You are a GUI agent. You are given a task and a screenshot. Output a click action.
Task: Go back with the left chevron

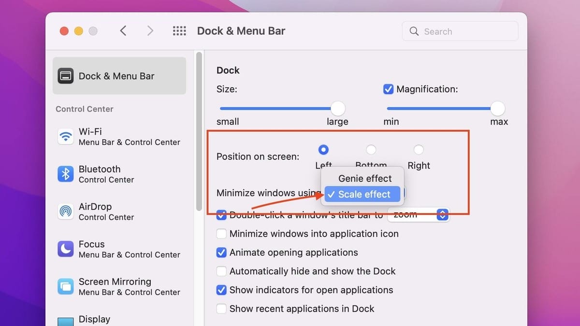pyautogui.click(x=123, y=31)
